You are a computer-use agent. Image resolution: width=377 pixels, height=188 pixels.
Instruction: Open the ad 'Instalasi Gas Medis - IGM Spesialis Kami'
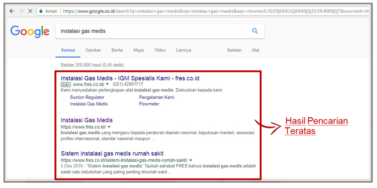click(130, 78)
